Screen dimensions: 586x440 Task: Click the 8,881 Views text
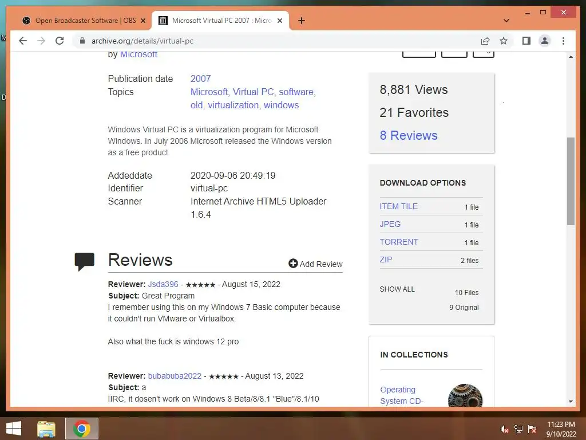413,90
